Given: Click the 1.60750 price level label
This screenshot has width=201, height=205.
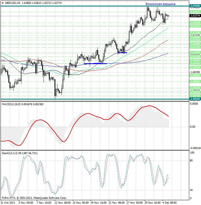Looking at the screenshot, I should [x=195, y=63].
